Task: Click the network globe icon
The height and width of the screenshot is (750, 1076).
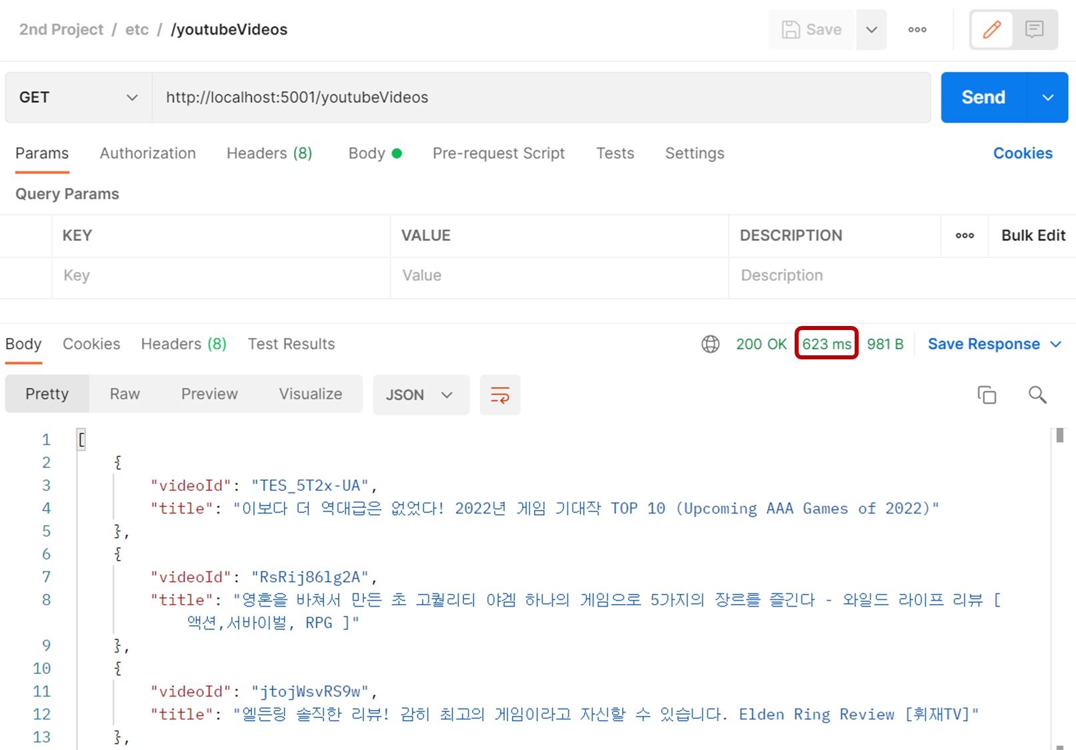Action: pos(711,344)
